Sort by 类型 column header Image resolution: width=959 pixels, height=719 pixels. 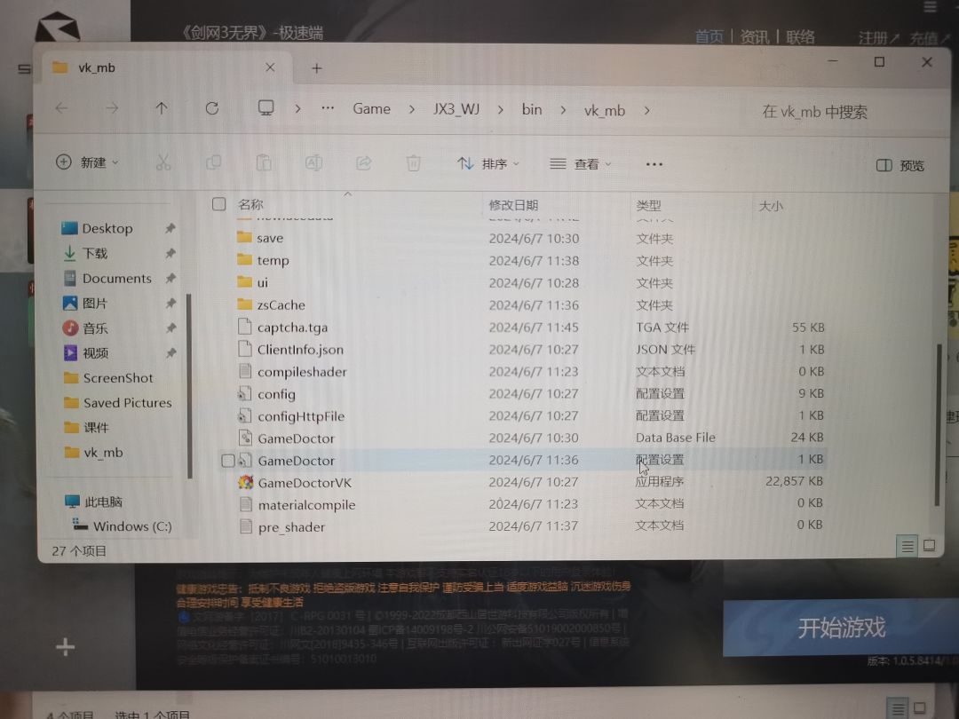[x=648, y=205]
